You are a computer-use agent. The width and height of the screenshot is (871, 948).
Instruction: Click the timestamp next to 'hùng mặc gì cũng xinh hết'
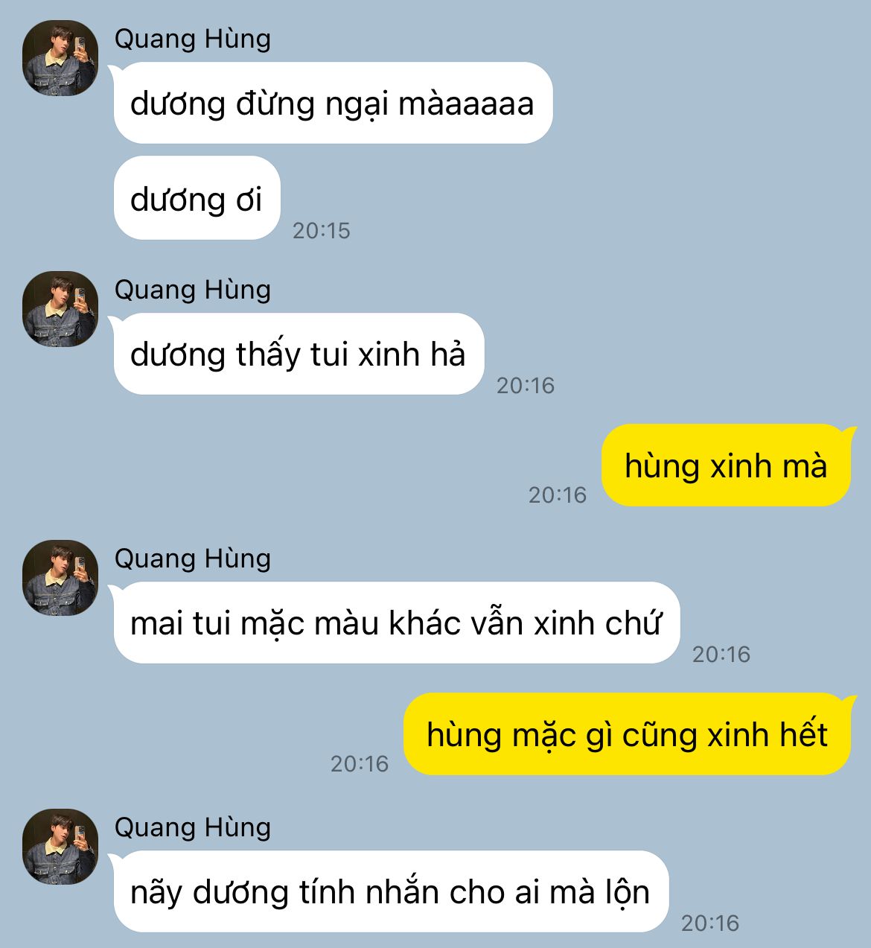(x=360, y=764)
